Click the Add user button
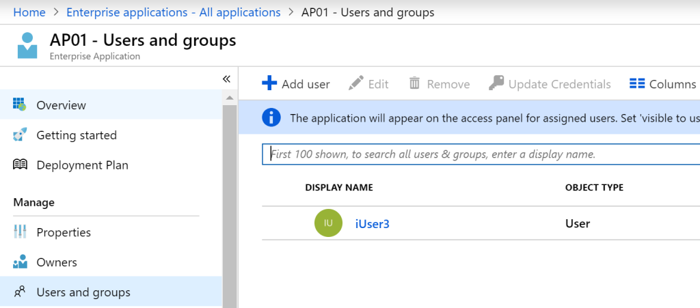Viewport: 700px width, 308px height. [x=296, y=84]
